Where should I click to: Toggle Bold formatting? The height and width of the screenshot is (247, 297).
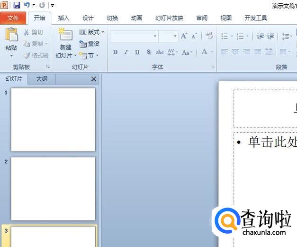(116, 52)
